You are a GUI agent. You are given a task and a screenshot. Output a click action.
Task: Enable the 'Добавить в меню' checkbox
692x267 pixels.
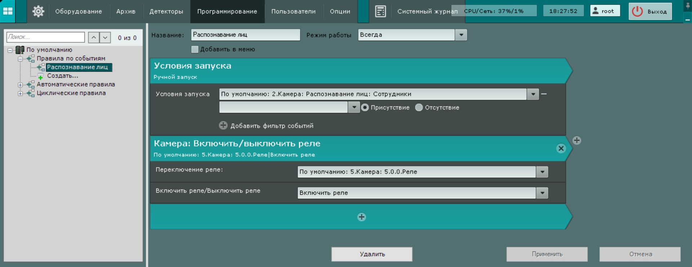[x=195, y=49]
